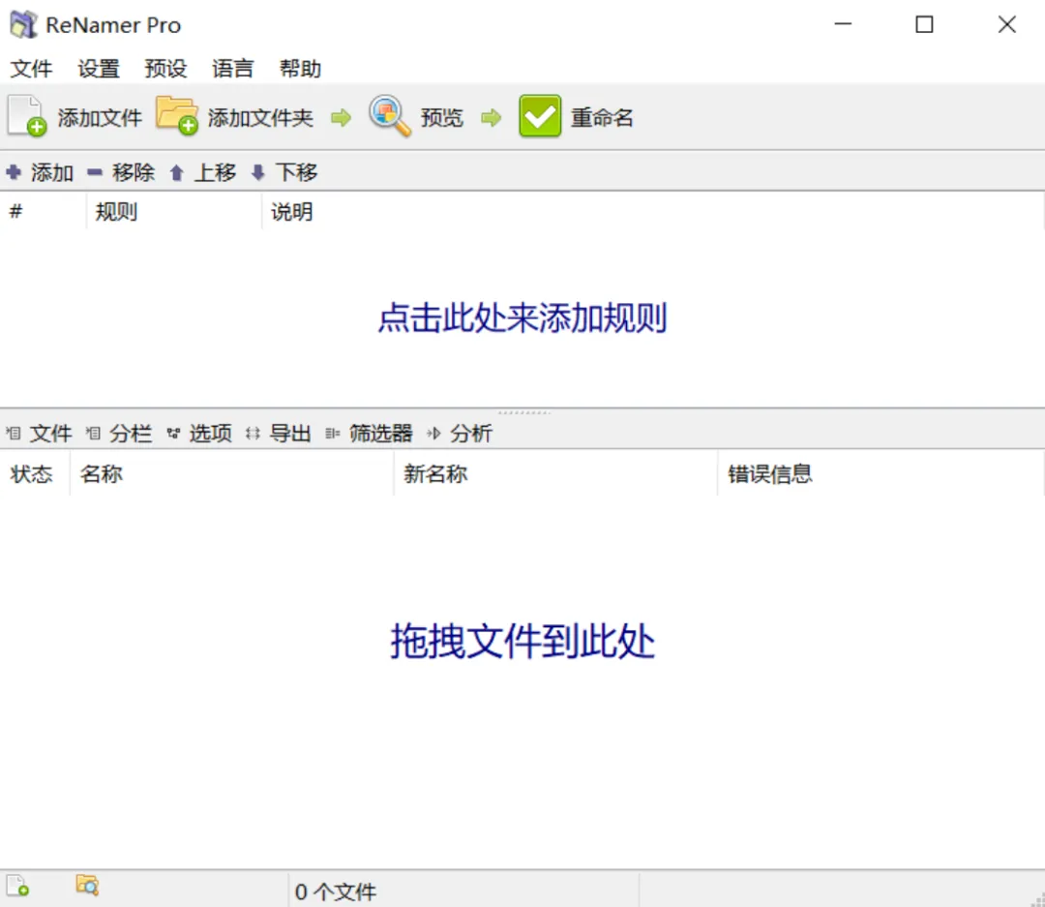Click the 0 个文件 status bar text
The width and height of the screenshot is (1045, 907).
pos(335,892)
